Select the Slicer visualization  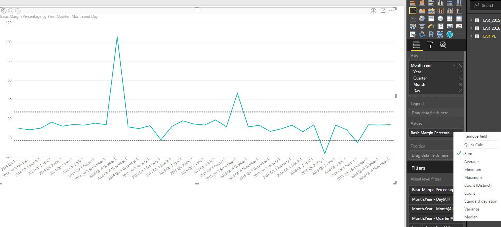[x=412, y=34]
